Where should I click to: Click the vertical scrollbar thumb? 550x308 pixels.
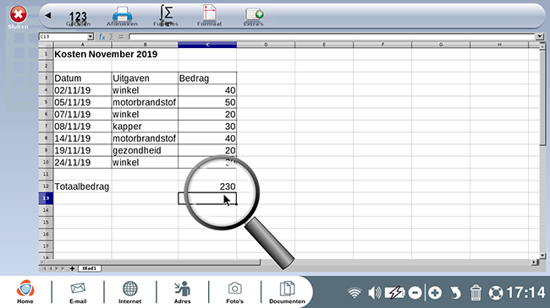pos(542,97)
